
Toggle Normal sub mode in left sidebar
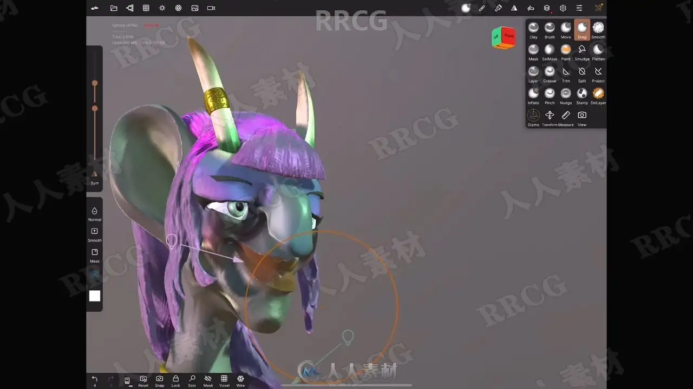95,213
